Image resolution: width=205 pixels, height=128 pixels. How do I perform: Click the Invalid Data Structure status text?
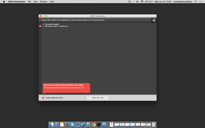54,98
